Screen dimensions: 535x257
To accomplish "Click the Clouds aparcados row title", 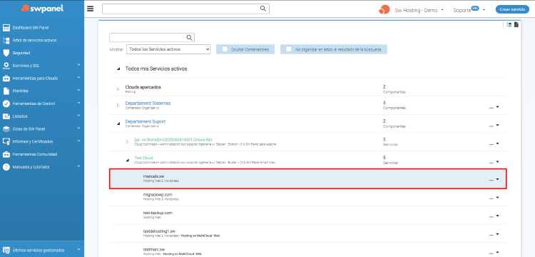I will (143, 87).
